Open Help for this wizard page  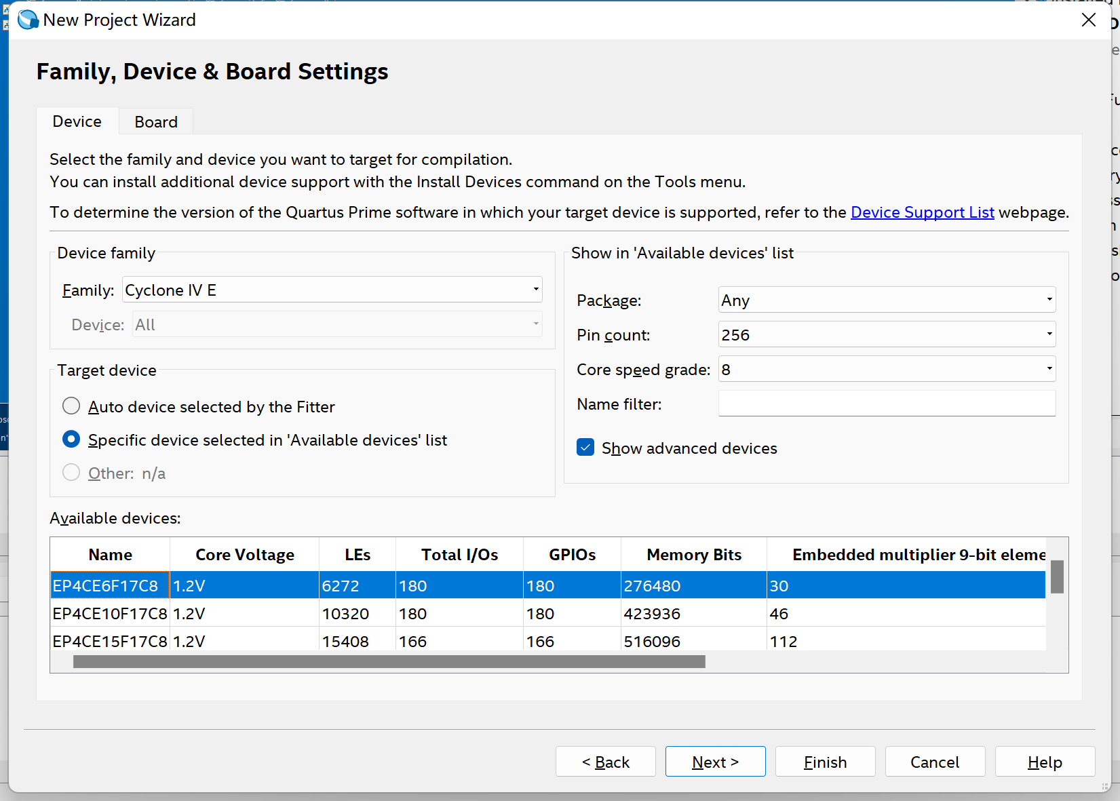pyautogui.click(x=1045, y=762)
